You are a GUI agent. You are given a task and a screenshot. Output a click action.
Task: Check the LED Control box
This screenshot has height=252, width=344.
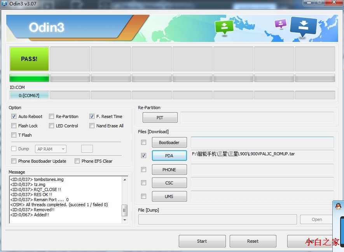tap(51, 125)
